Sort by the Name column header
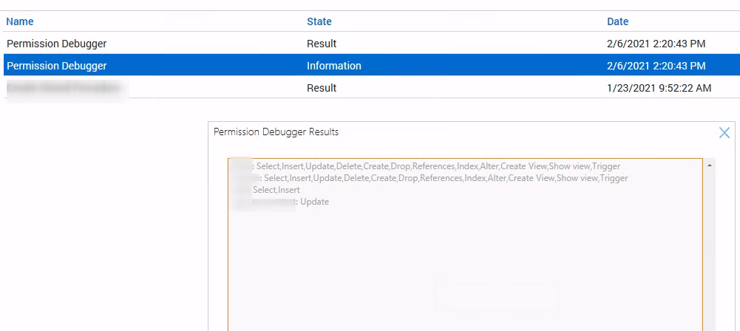Viewport: 740px width, 331px height. [20, 21]
